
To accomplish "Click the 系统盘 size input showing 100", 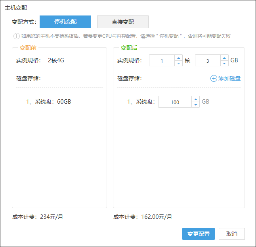I will [x=175, y=102].
